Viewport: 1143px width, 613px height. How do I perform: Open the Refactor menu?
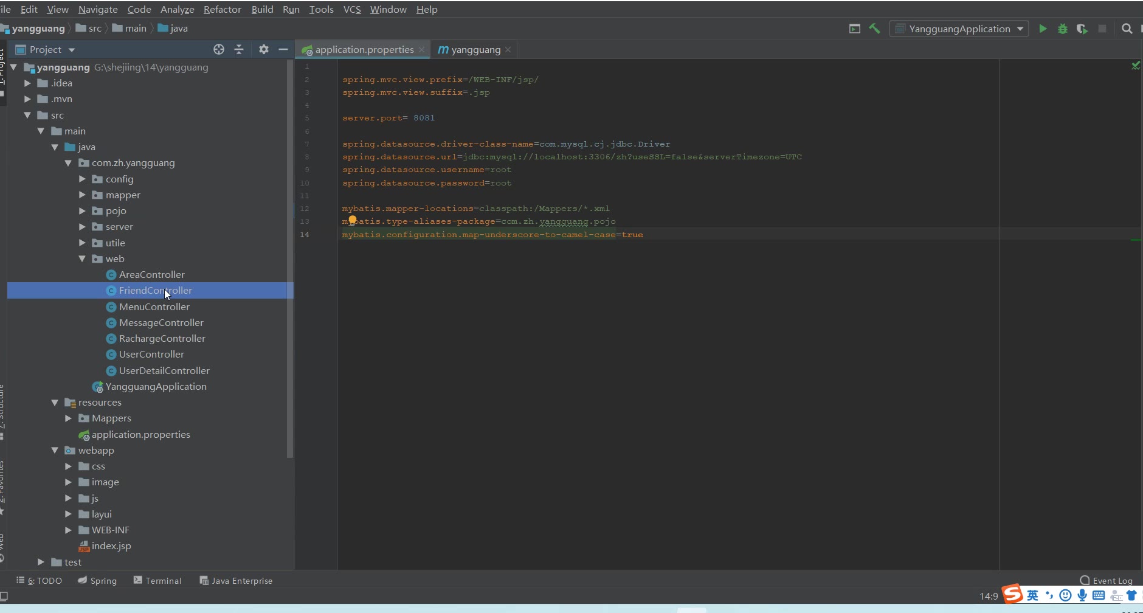[222, 9]
